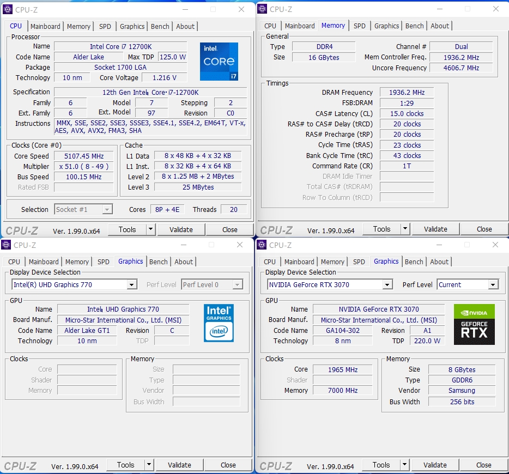Switch to the SPD tab in the Processor window

(x=105, y=26)
